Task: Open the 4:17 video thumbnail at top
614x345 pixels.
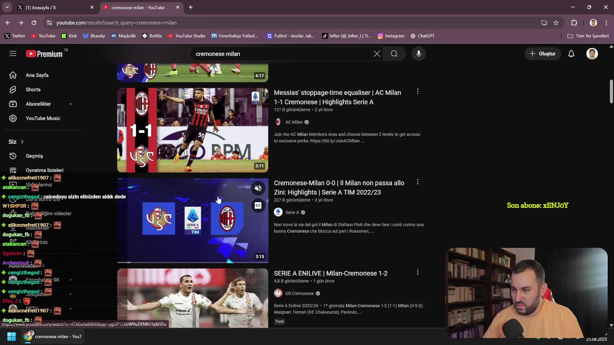Action: coord(192,72)
